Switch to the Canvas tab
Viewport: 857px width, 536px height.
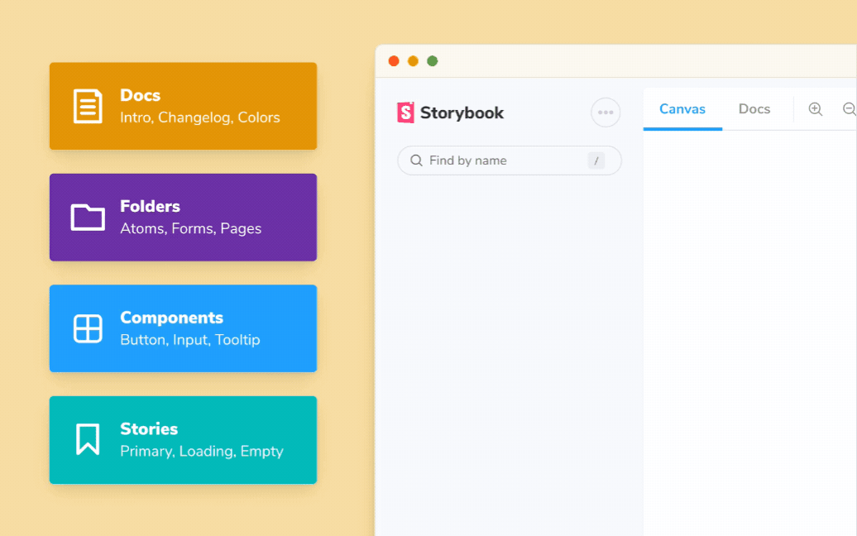coord(682,108)
